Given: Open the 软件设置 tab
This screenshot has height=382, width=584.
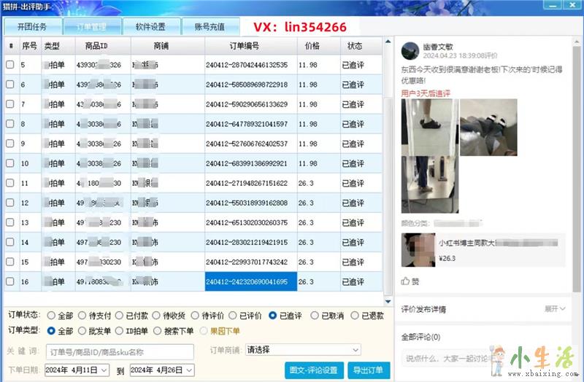Looking at the screenshot, I should click(151, 27).
